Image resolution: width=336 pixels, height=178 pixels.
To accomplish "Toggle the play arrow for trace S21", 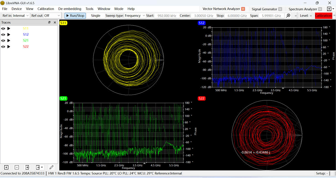I will tap(9, 41).
